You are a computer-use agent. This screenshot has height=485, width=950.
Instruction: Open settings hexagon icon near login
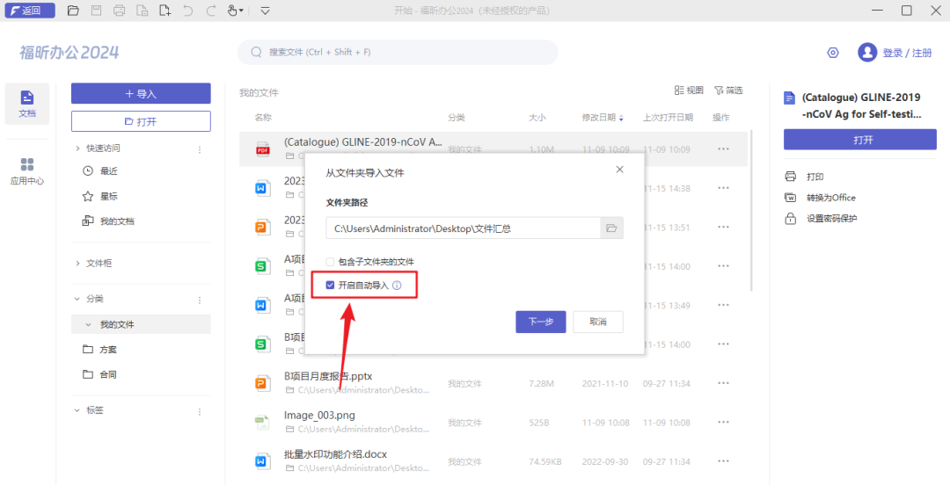tap(833, 53)
